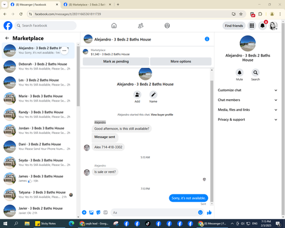Open TikTok app in taskbar
The height and width of the screenshot is (228, 285).
[x=148, y=223]
